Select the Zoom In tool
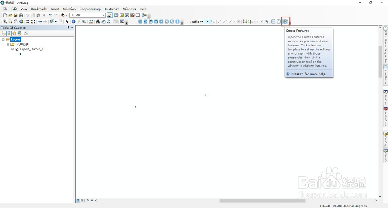 tap(5, 22)
